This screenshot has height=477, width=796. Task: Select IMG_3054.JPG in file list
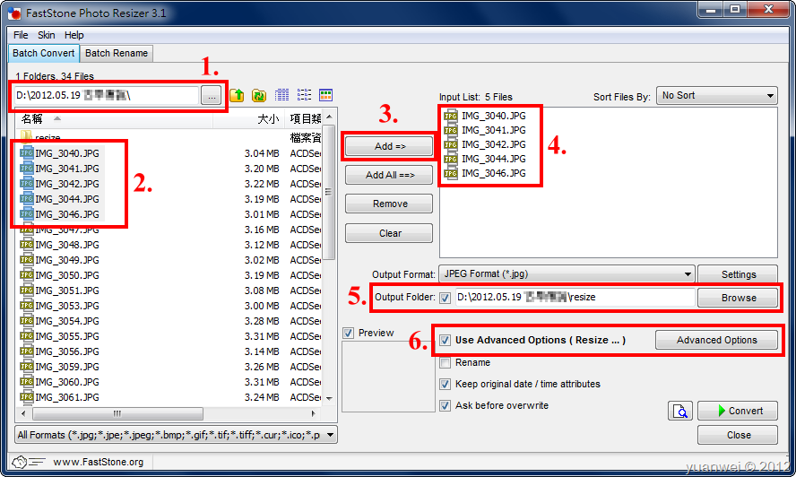tap(67, 320)
